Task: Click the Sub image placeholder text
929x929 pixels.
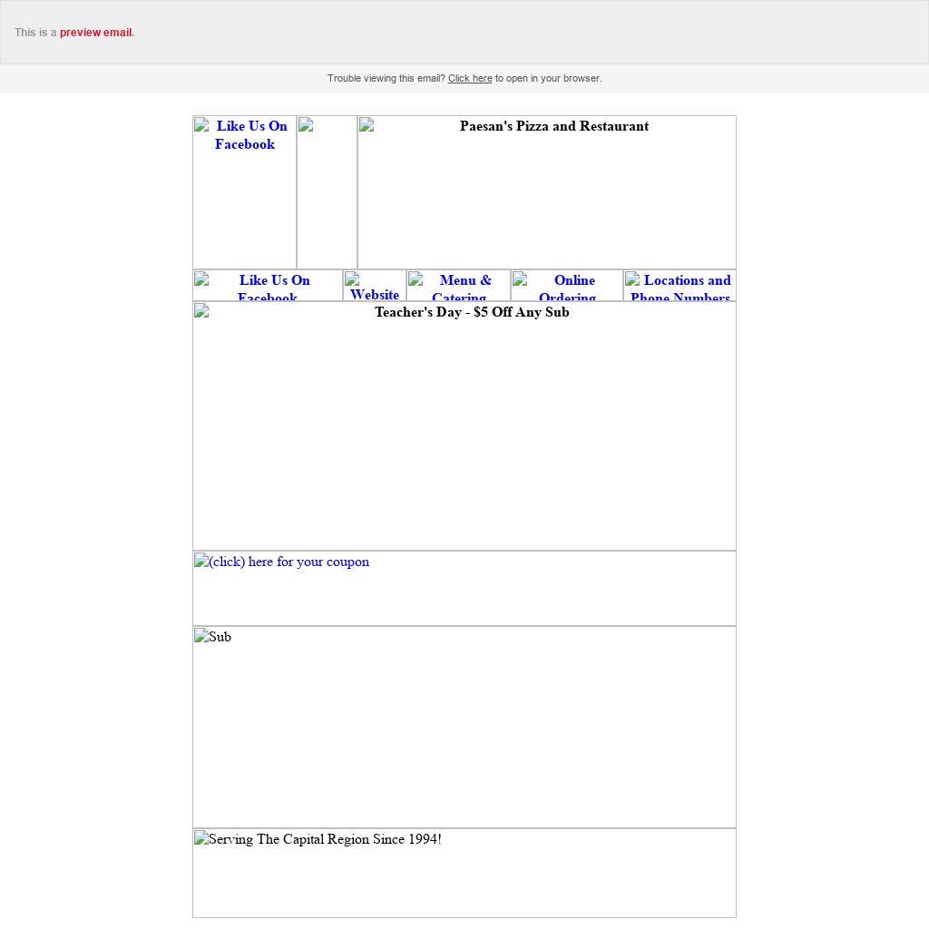Action: 220,638
